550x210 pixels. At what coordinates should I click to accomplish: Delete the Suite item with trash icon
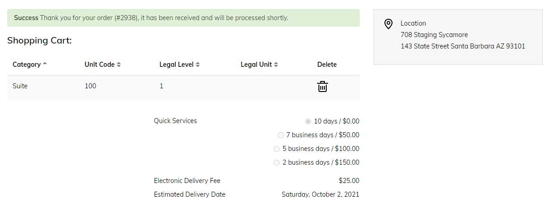tap(323, 86)
